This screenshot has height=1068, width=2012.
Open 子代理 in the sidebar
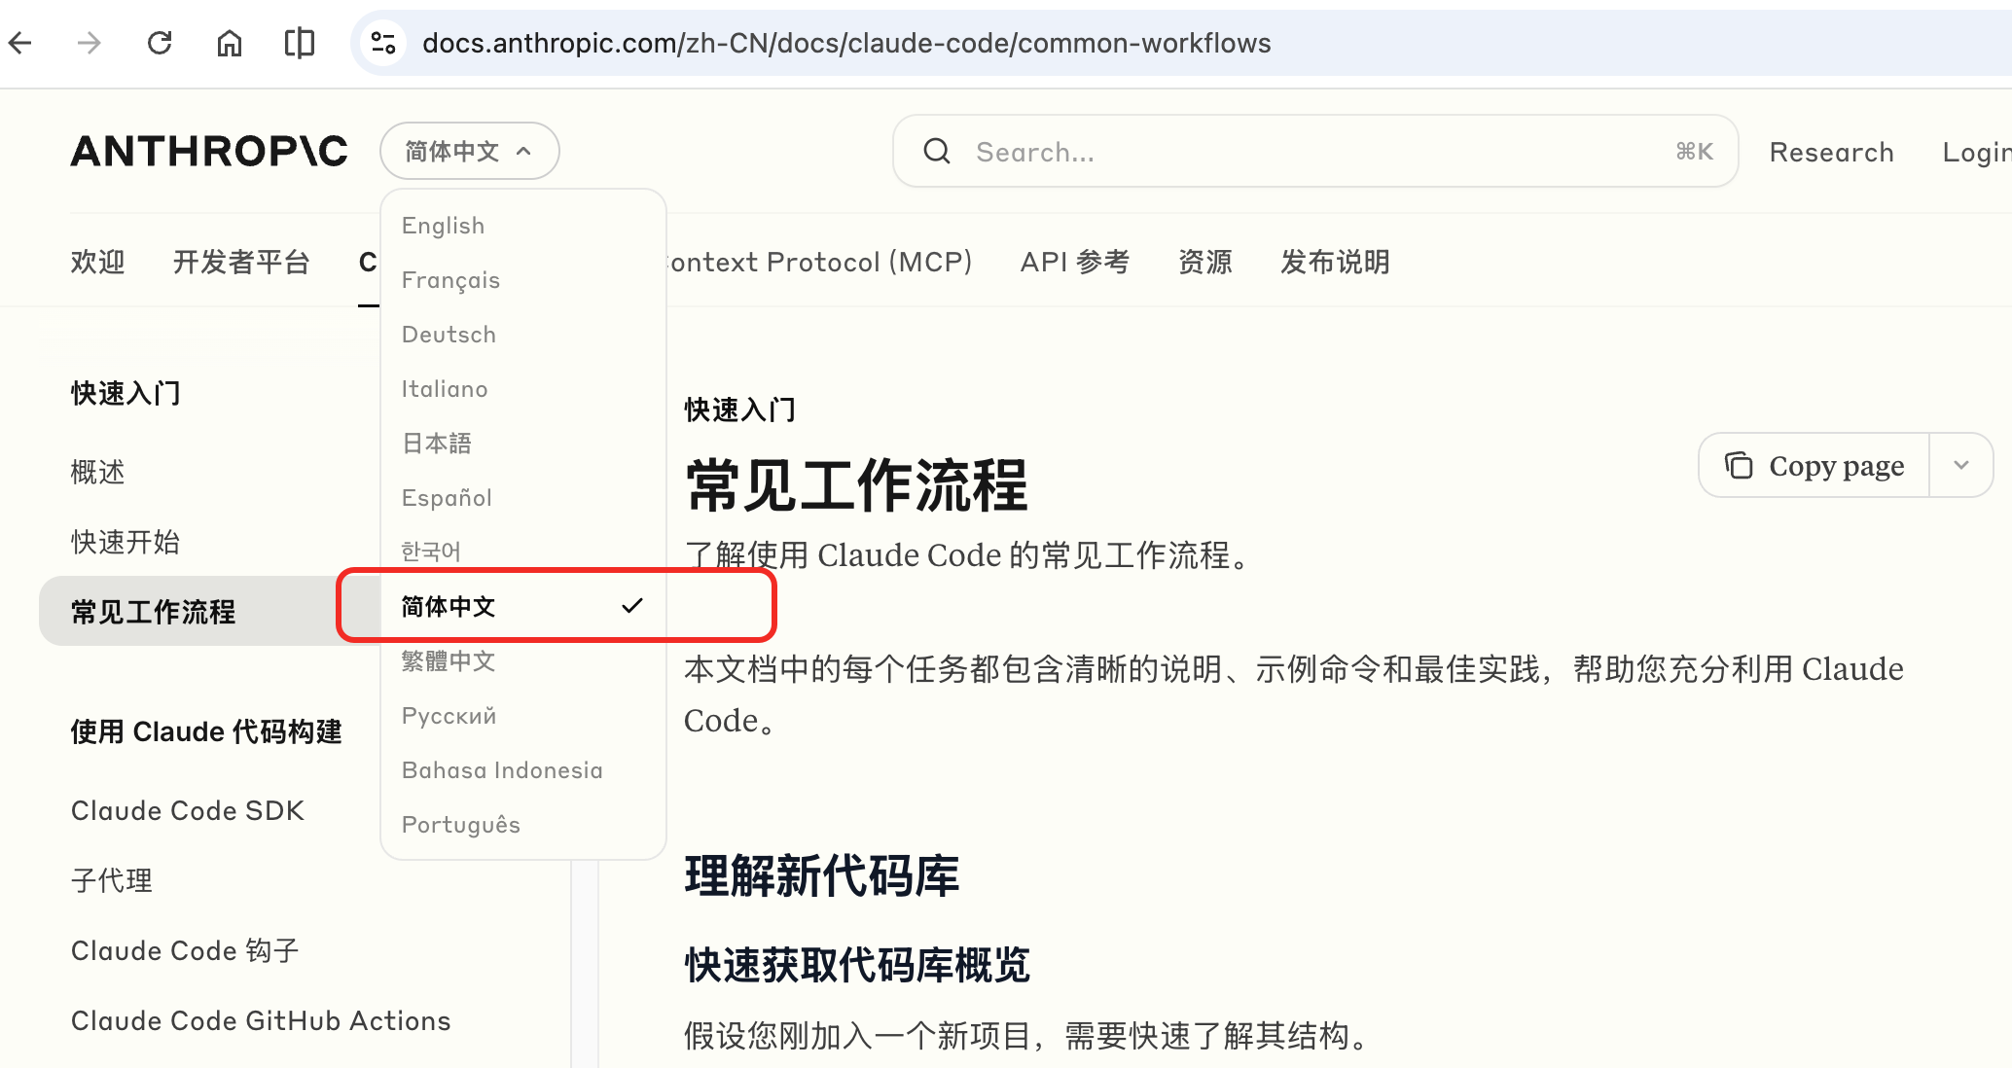pyautogui.click(x=112, y=880)
